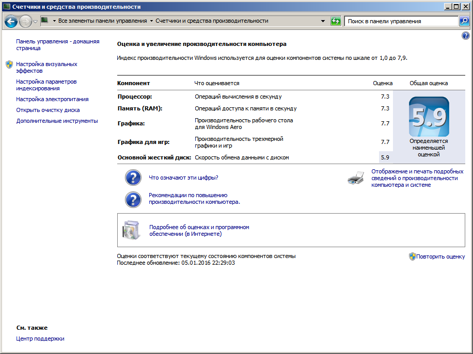Click the 5.9 overall score badge
Viewport: 473px width, 354px height.
coord(429,117)
